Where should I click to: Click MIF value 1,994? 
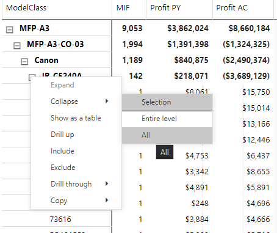point(132,44)
